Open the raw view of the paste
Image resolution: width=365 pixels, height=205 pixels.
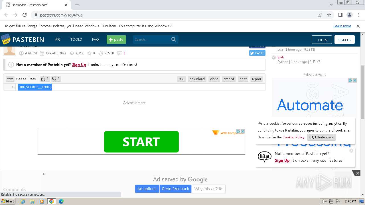(182, 79)
